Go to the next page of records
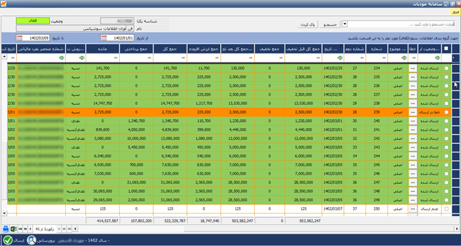Viewport: 461px width, 246px height. (x=64, y=229)
